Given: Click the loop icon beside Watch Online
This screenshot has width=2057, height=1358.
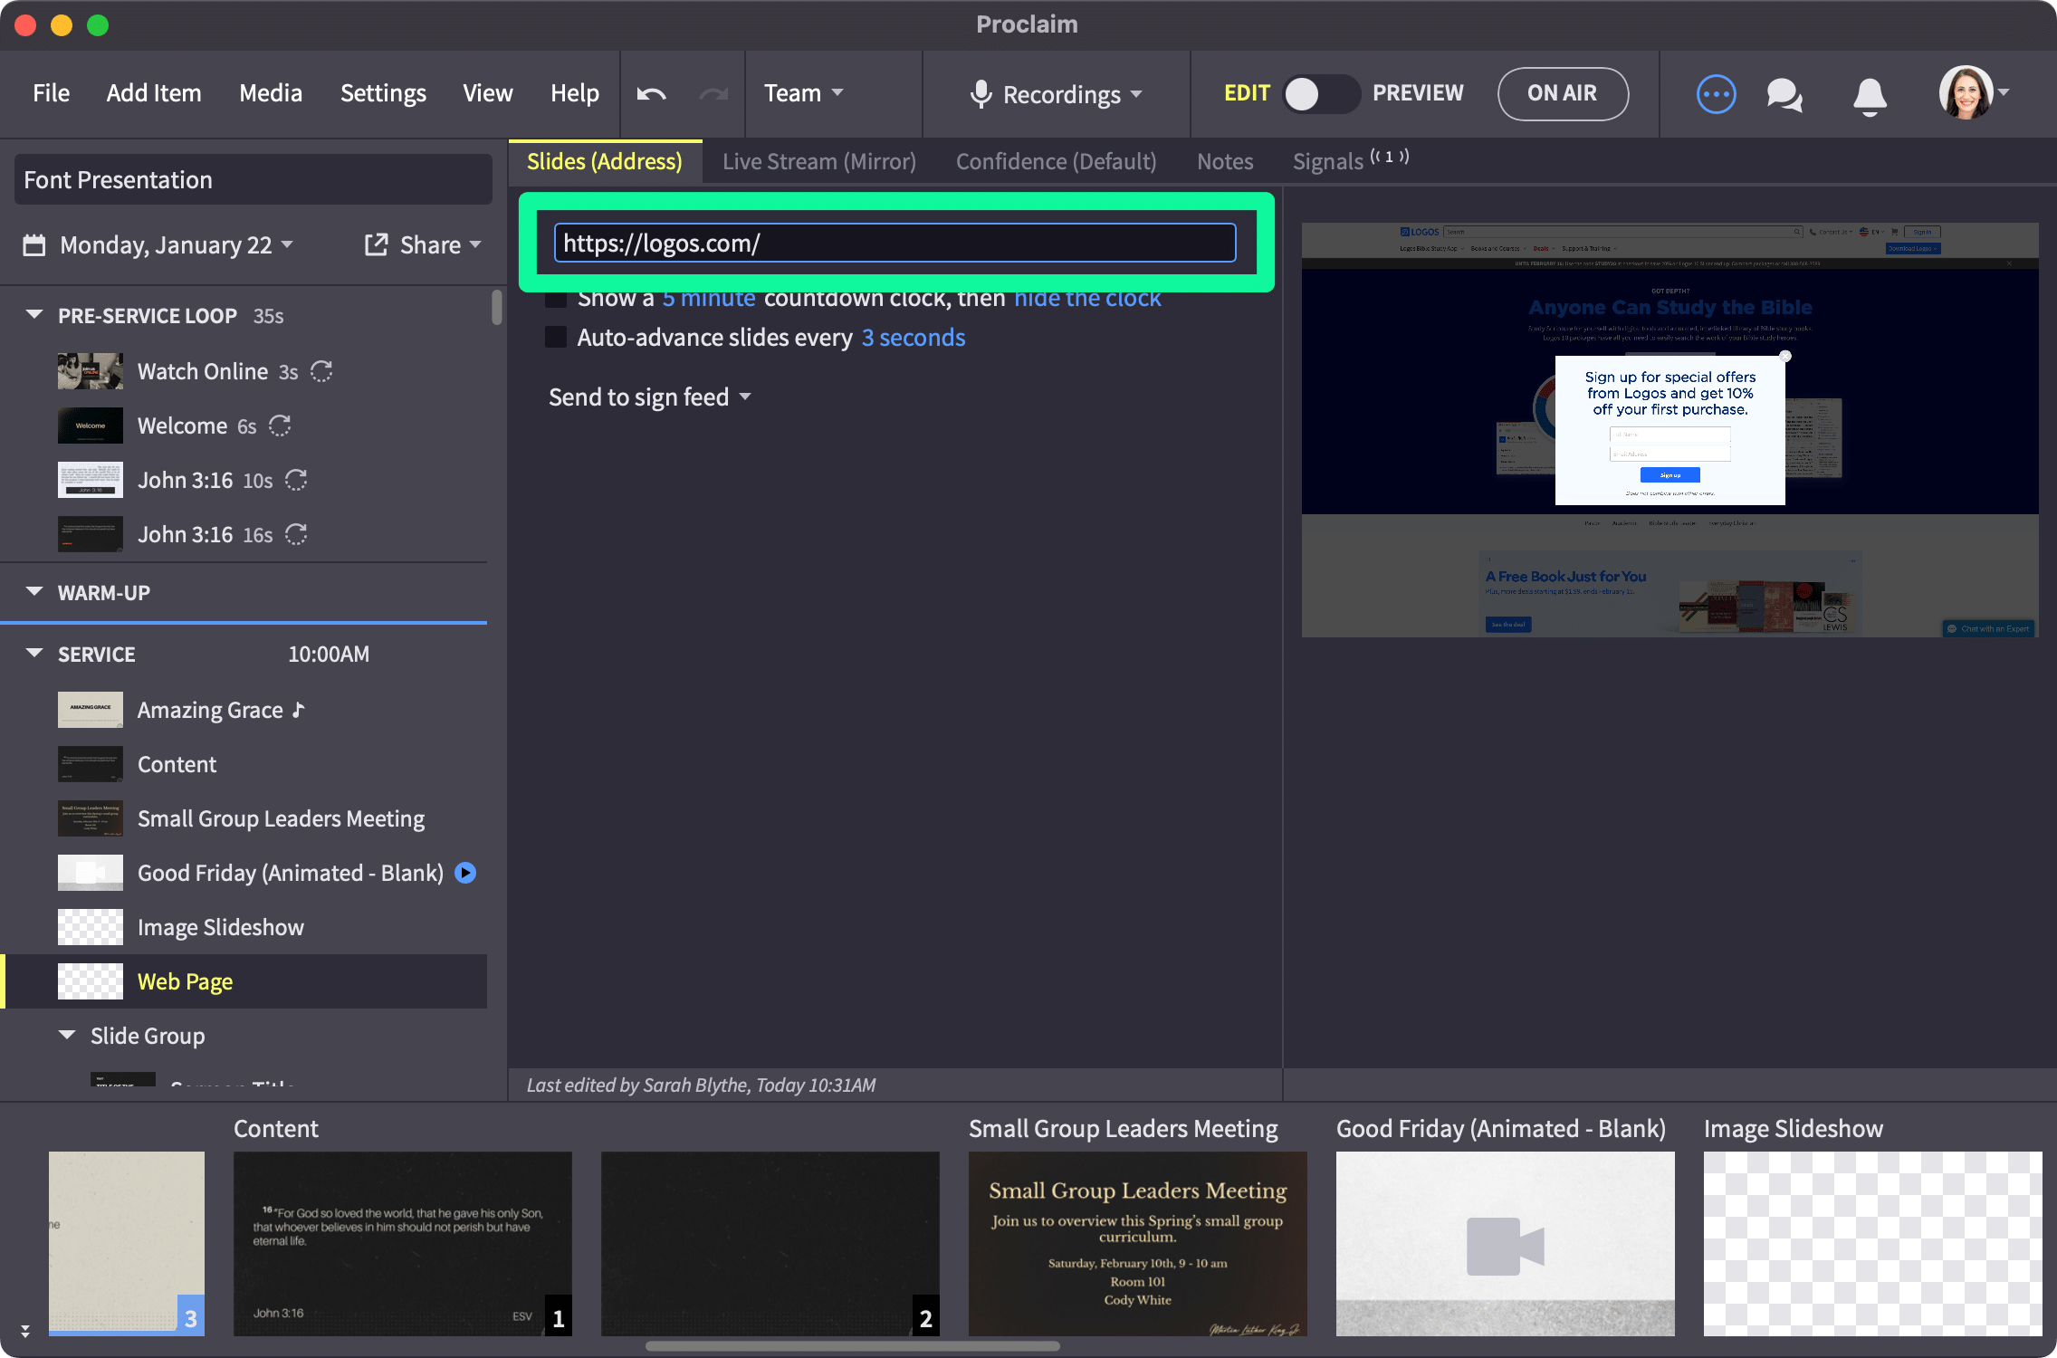Looking at the screenshot, I should 321,371.
